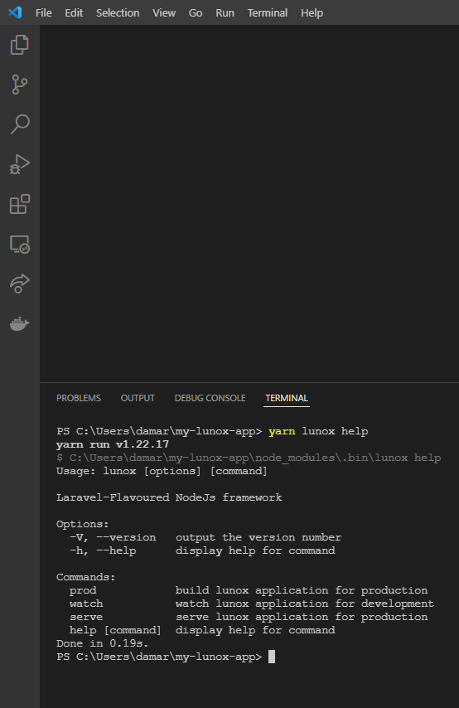Open the Explorer view icon
Screen dimensions: 459x708
click(x=19, y=45)
